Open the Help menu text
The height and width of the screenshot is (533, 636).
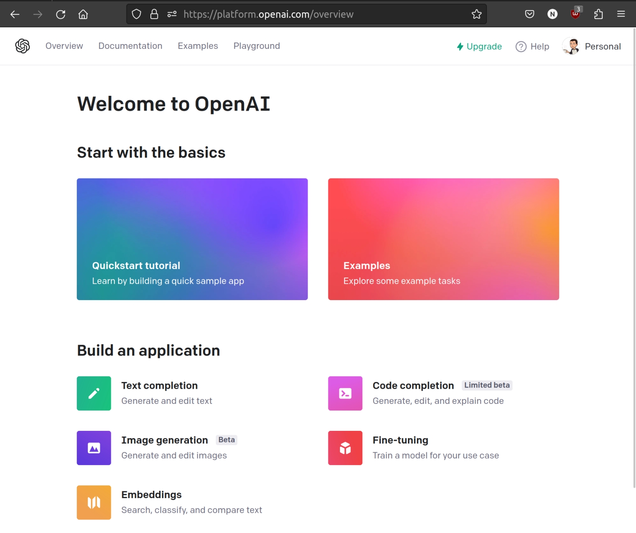(540, 47)
